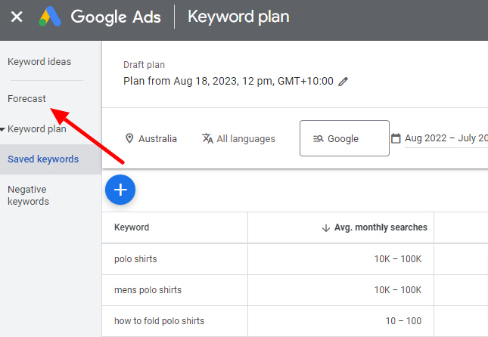
Task: Click the location pin icon
Action: click(x=129, y=138)
